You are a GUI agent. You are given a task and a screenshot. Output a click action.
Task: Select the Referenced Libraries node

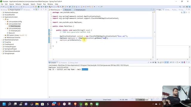(13, 38)
